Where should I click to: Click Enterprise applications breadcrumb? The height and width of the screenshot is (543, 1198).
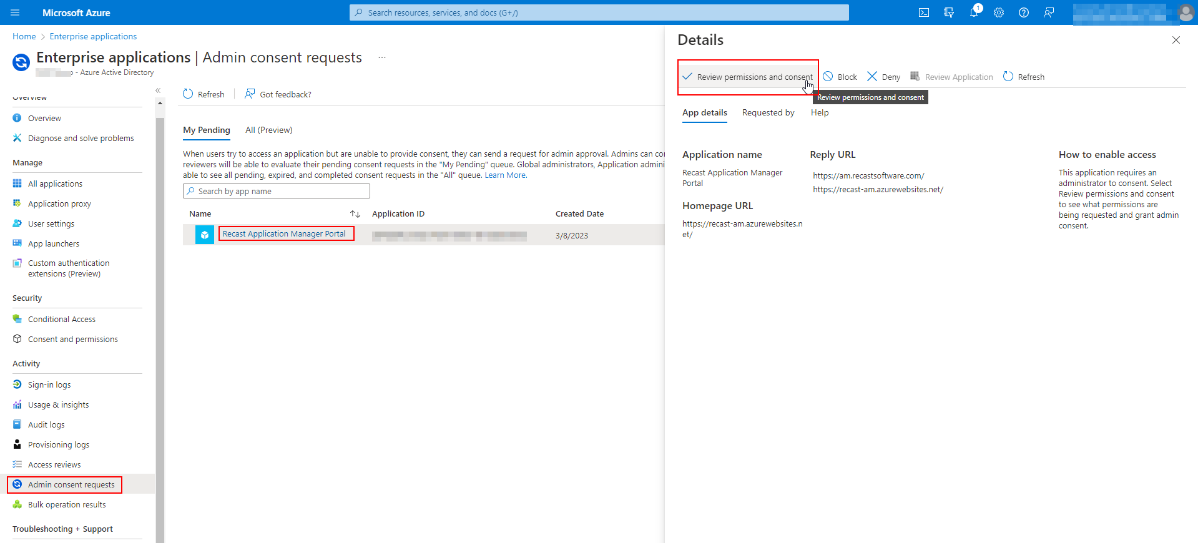tap(93, 36)
